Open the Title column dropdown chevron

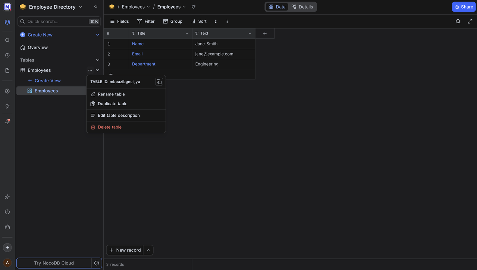[186, 33]
